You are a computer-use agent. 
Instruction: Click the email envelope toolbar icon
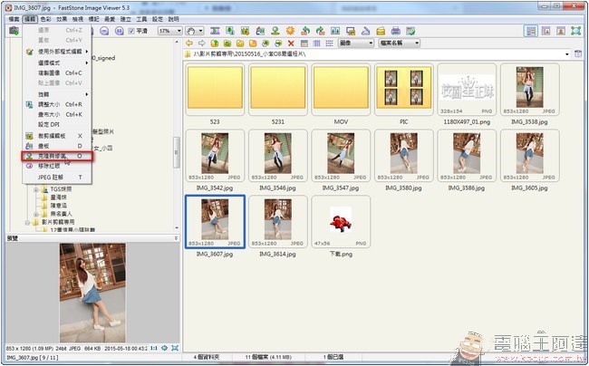(x=381, y=31)
